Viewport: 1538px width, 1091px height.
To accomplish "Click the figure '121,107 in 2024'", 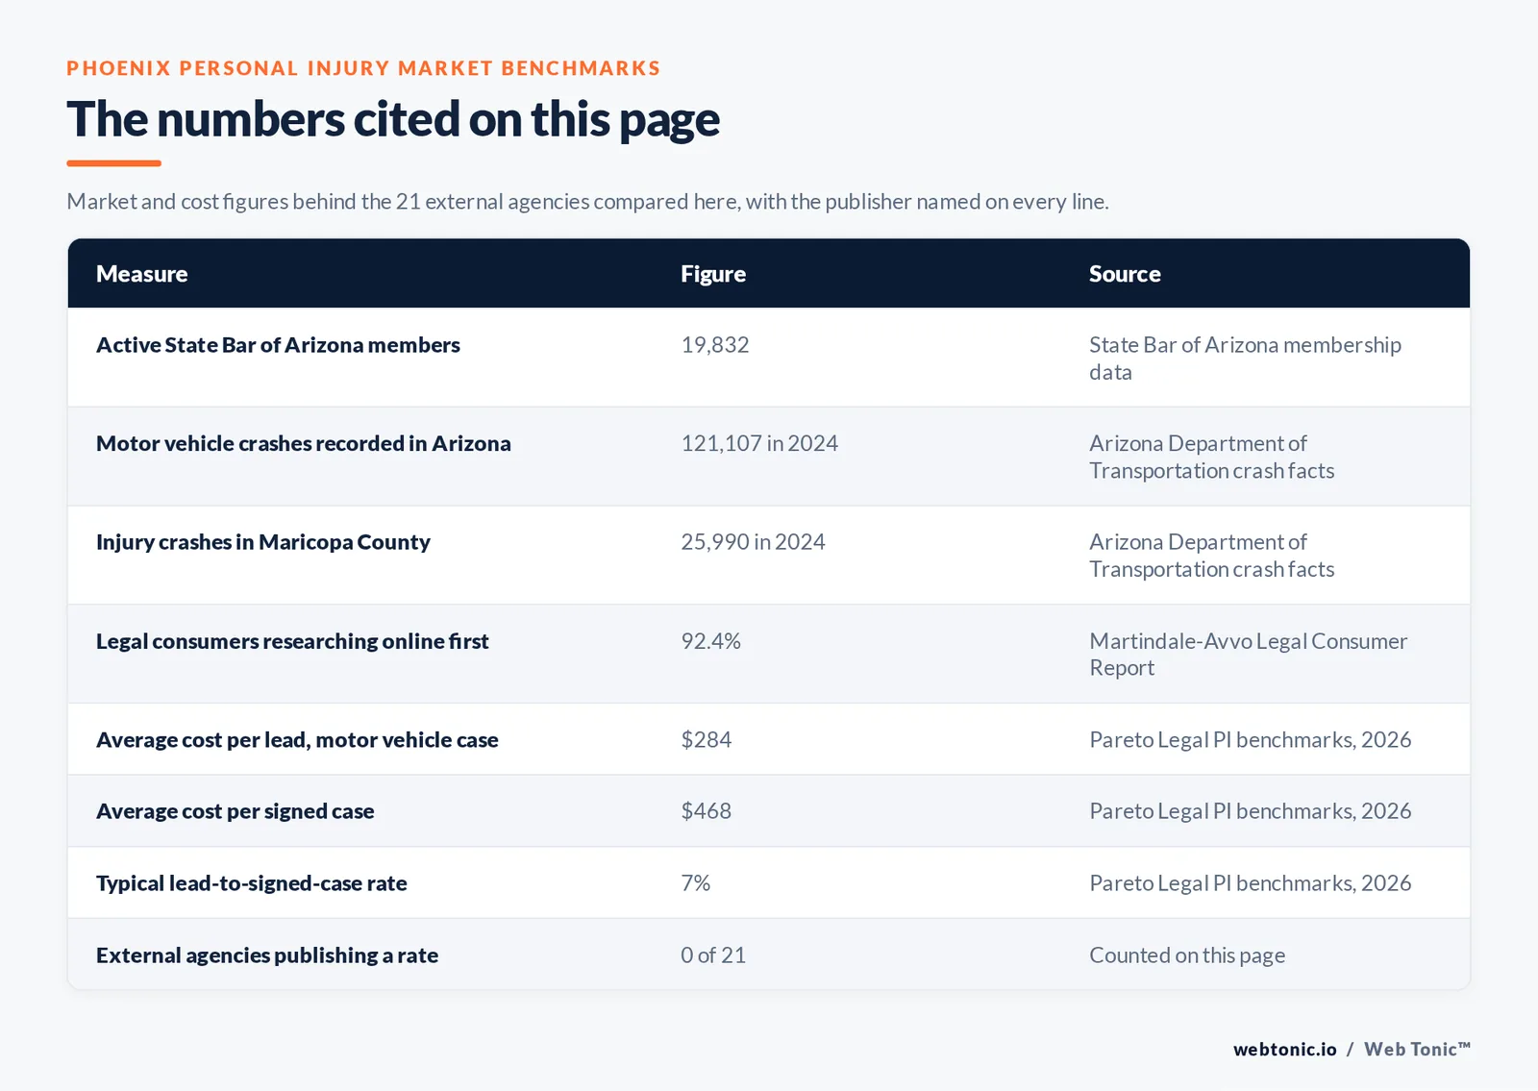I will (x=759, y=443).
